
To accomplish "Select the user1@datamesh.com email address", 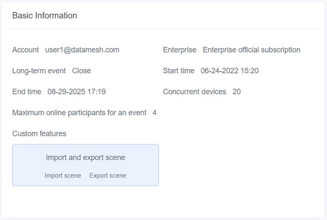I will [82, 50].
